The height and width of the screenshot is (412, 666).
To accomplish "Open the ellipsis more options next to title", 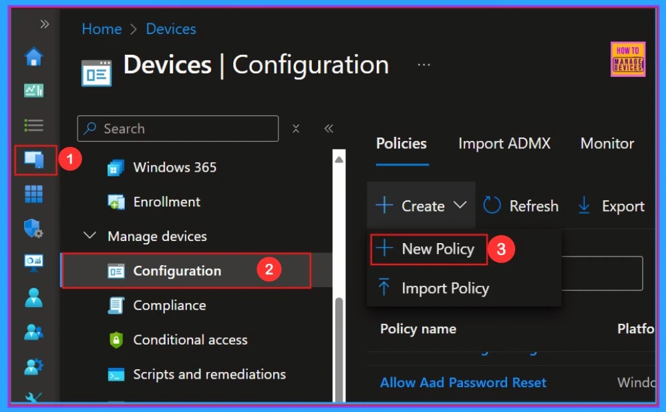I will (x=424, y=65).
